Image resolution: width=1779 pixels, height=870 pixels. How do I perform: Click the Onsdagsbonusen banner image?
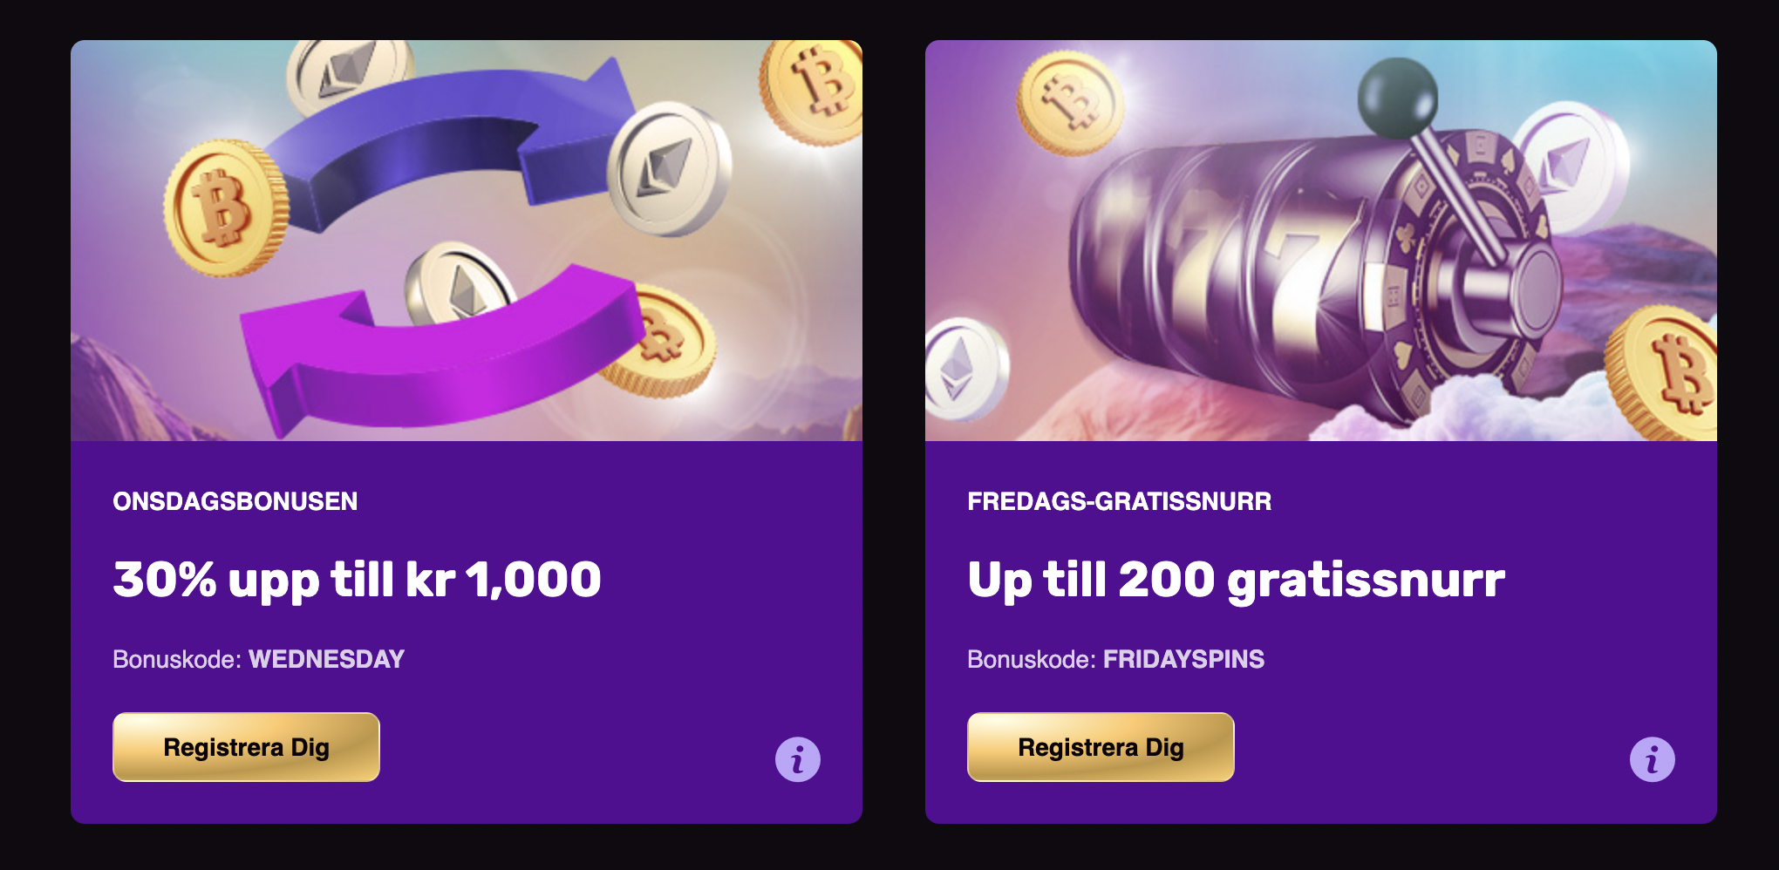467,240
